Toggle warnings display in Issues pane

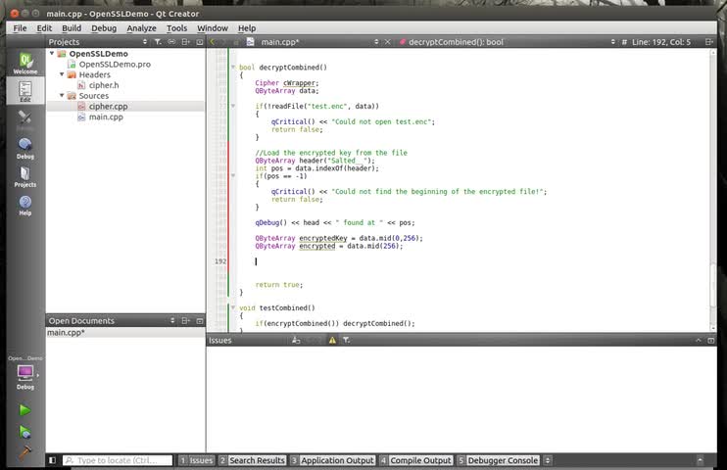coord(332,340)
